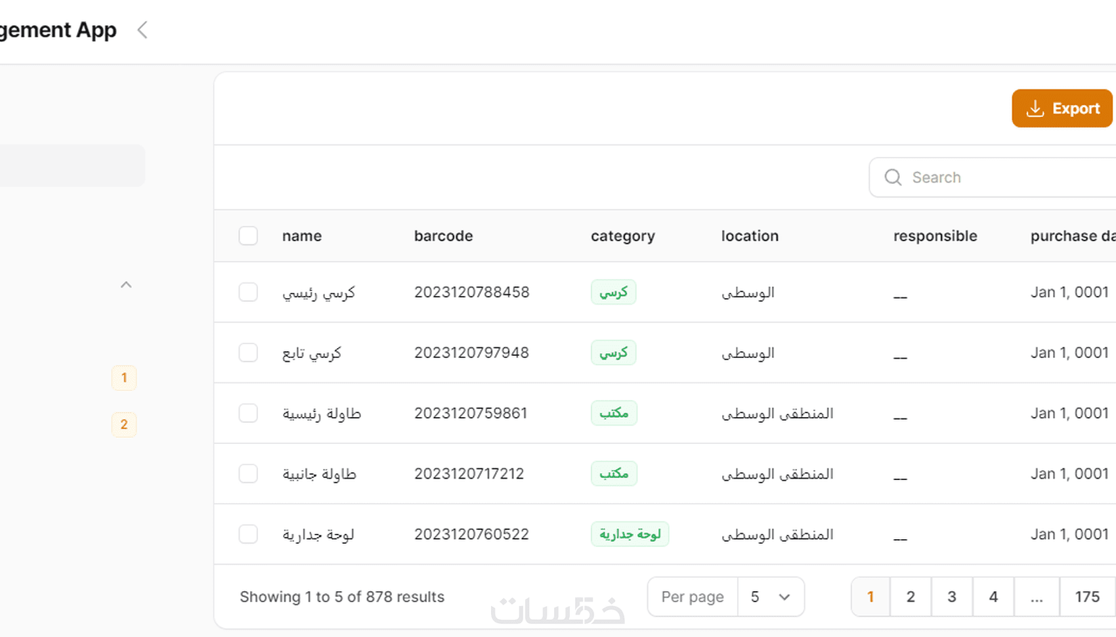Jump to last page 175
This screenshot has width=1116, height=637.
pyautogui.click(x=1087, y=597)
